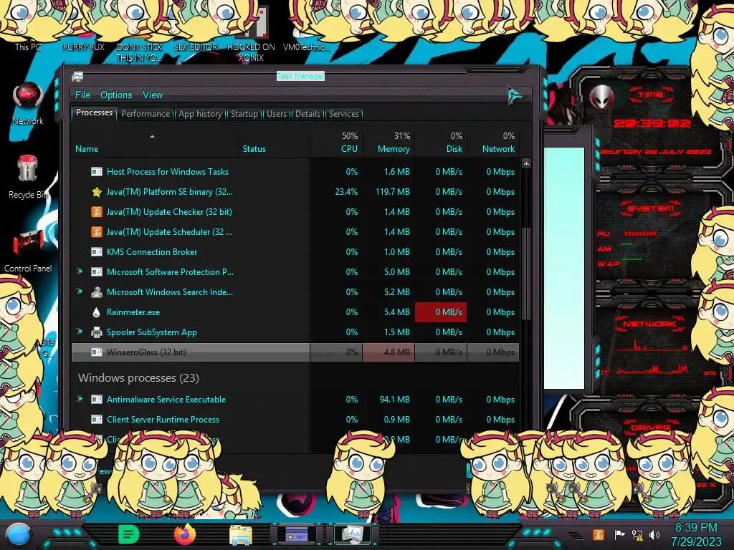This screenshot has height=550, width=734.
Task: Switch to the Startup tab
Action: click(244, 114)
